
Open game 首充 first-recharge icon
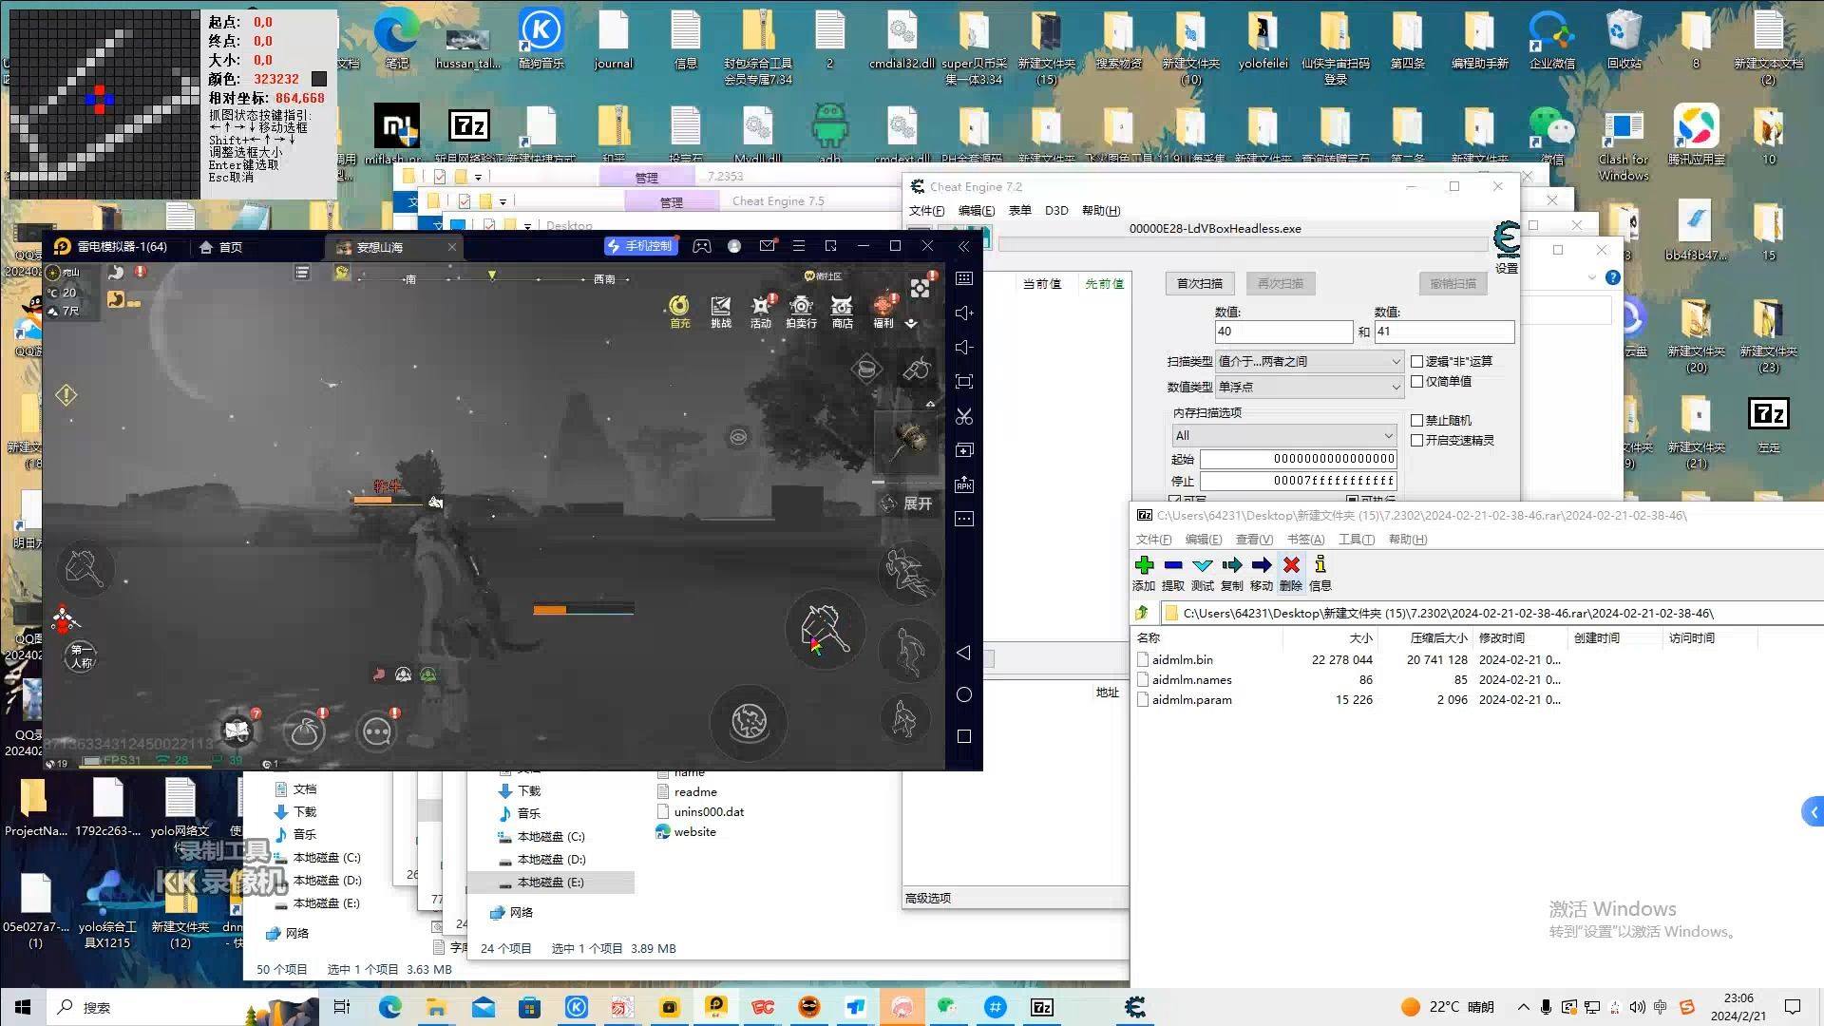click(679, 311)
